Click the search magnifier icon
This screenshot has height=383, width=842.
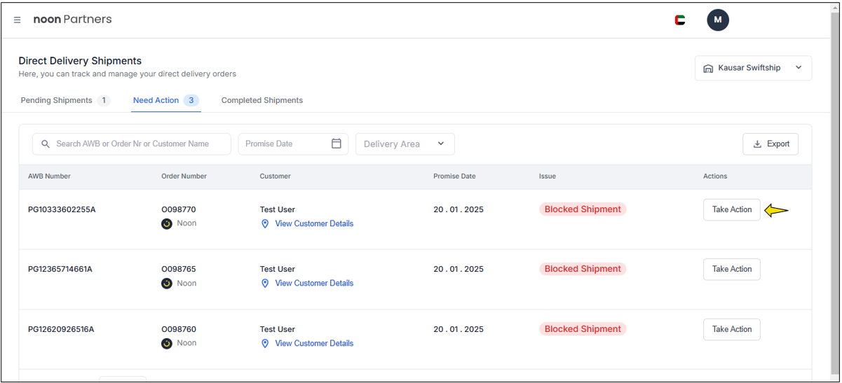click(x=46, y=144)
